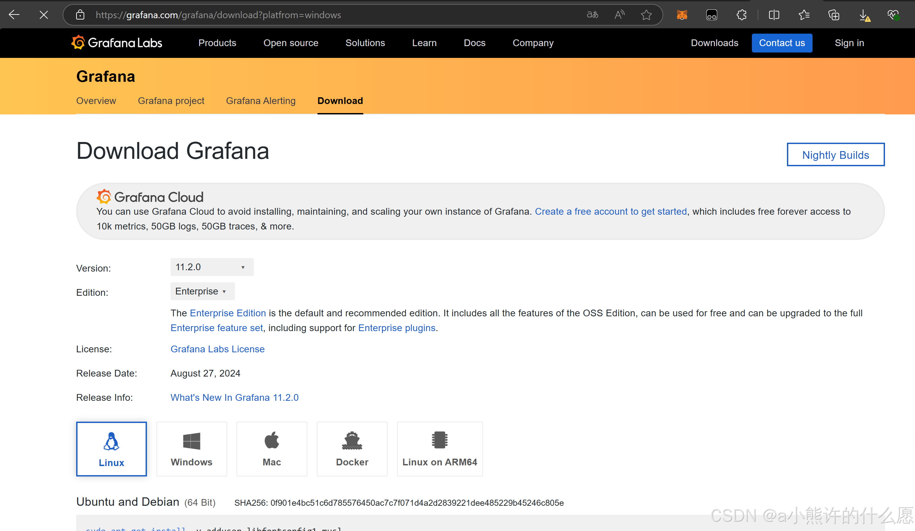Image resolution: width=915 pixels, height=531 pixels.
Task: Open the extension icon beside MetaMask
Action: [x=712, y=15]
